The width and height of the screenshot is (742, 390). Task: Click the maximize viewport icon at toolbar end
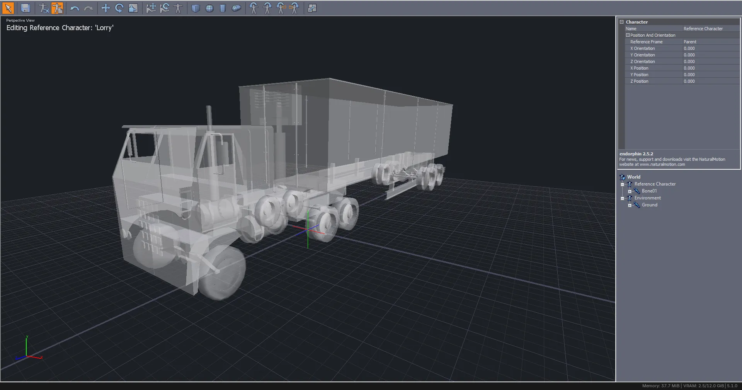tap(312, 8)
